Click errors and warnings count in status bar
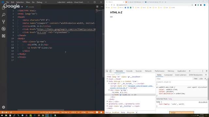The height and width of the screenshot is (117, 209). (x=5, y=112)
